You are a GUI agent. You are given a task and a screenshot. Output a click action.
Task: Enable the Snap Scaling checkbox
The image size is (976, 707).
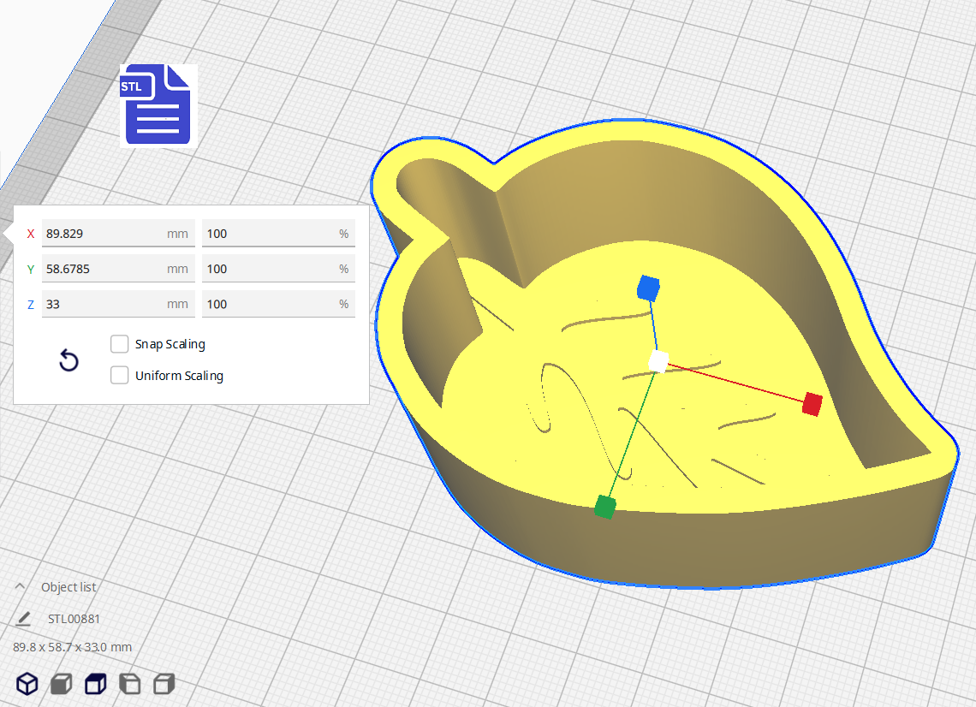[120, 344]
